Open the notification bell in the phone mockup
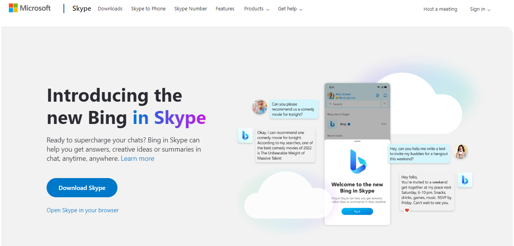 coord(385,96)
